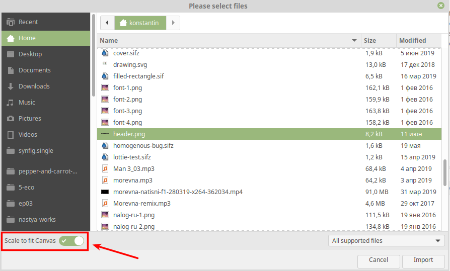
Task: Click the Music note icon in sidebar
Action: [x=10, y=103]
